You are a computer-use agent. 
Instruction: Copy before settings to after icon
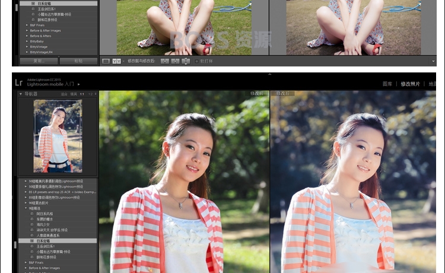164,61
